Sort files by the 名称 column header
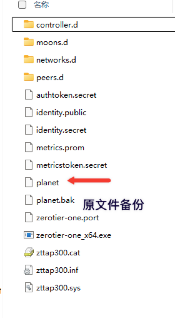Viewport: 175px width, 318px height. (41, 5)
